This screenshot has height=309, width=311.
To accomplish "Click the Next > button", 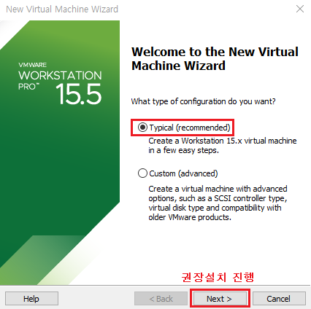I will click(220, 298).
